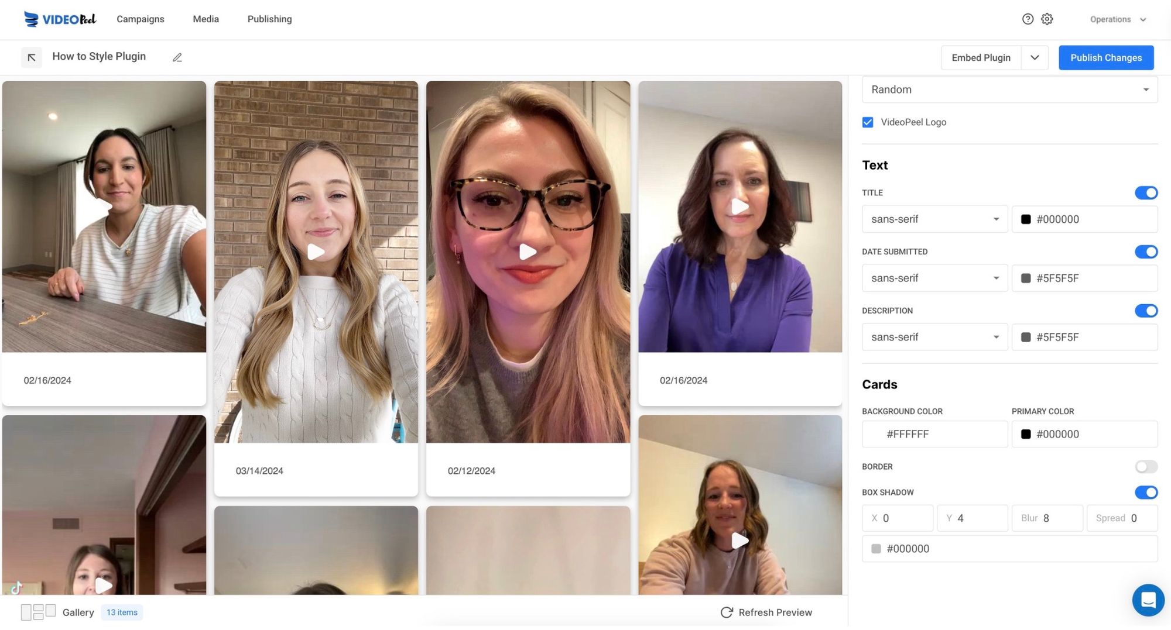
Task: Click the Publish Changes button
Action: point(1106,57)
